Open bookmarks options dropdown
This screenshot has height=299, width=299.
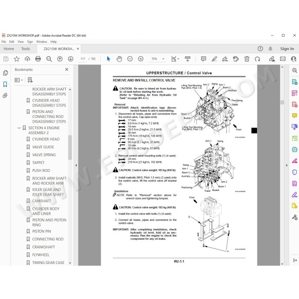click(x=19, y=80)
